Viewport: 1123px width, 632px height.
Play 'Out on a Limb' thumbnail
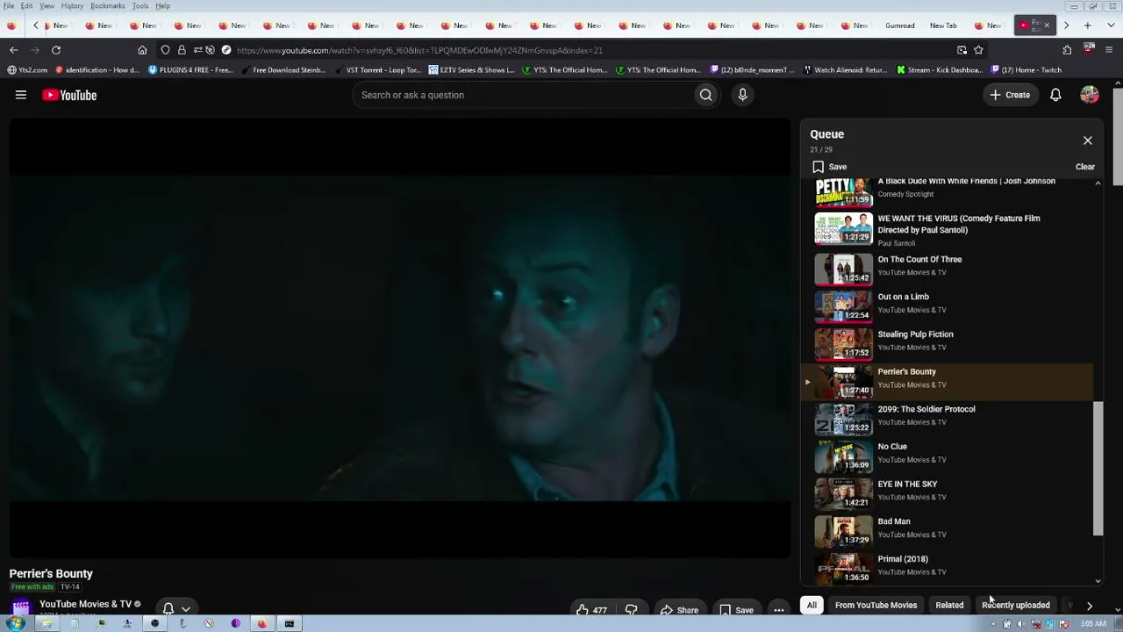click(843, 306)
